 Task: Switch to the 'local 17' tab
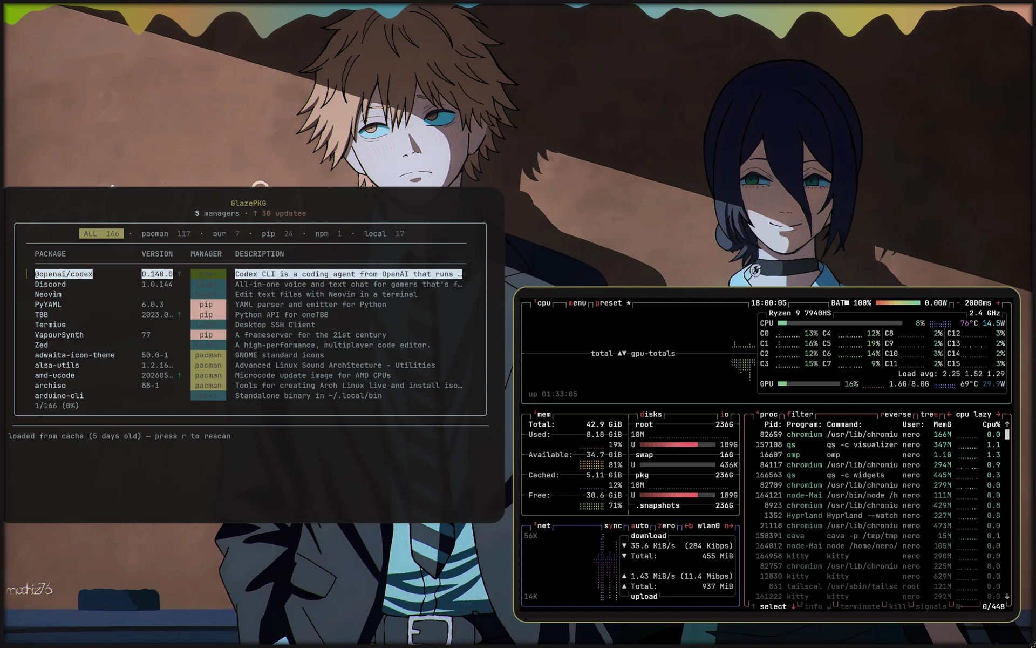(x=384, y=233)
